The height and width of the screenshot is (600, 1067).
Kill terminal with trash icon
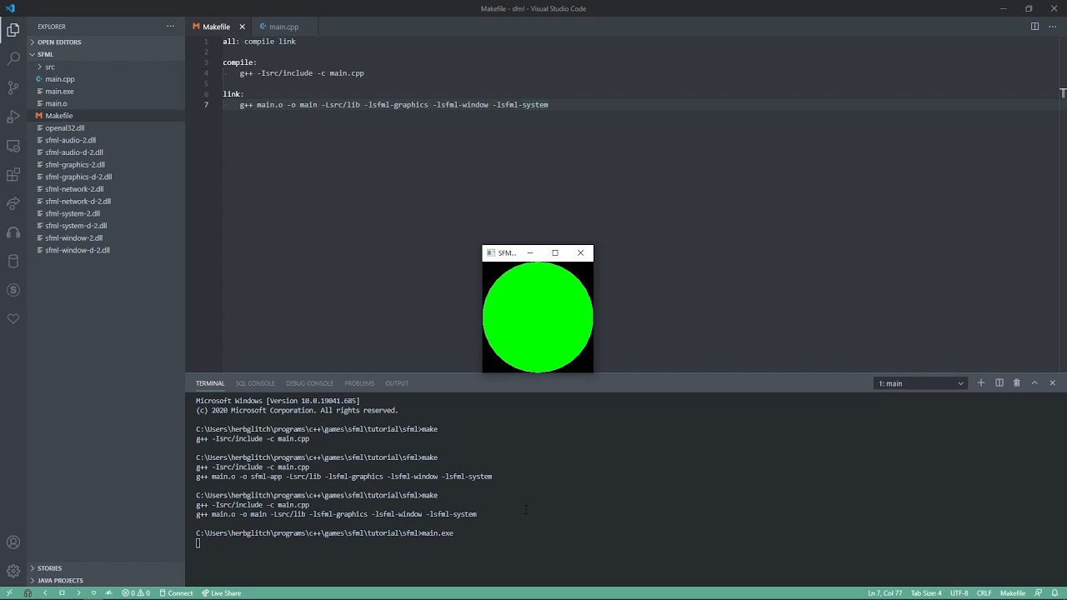coord(1016,383)
